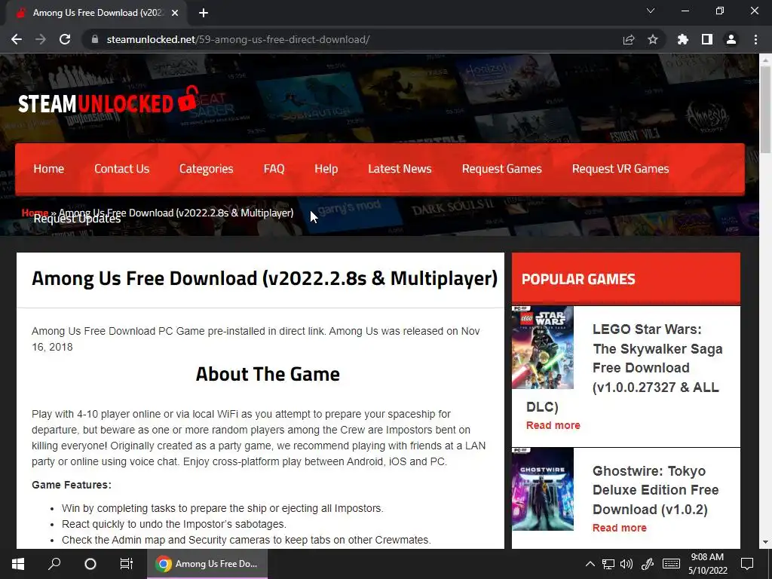Click Read more under Ghostwire: Tokyo
The height and width of the screenshot is (579, 772).
click(620, 528)
